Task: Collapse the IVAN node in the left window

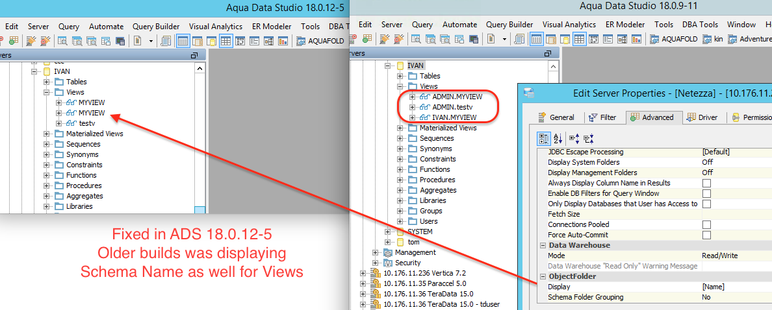Action: (34, 71)
